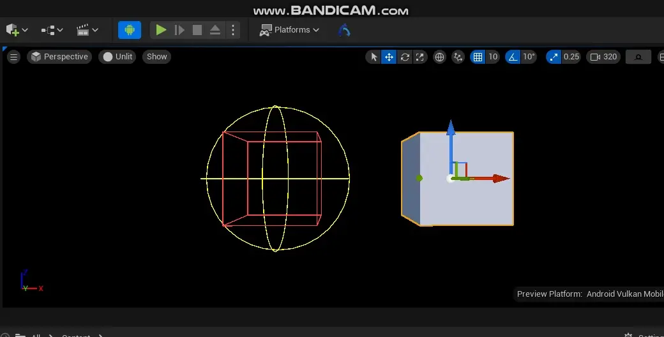Click the Stop simulation button

(197, 30)
